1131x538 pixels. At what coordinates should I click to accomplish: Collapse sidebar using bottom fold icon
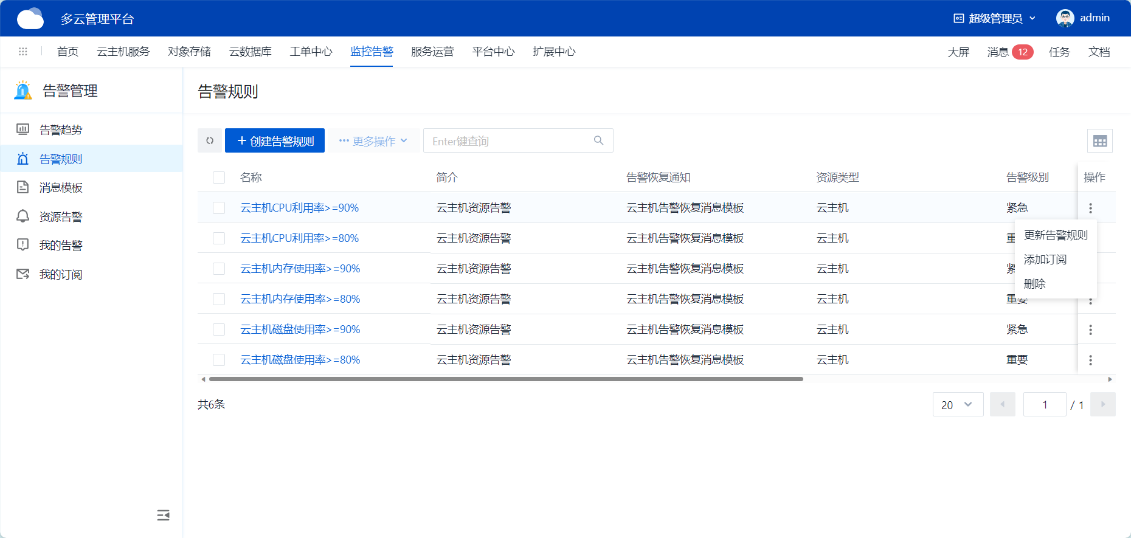[163, 516]
